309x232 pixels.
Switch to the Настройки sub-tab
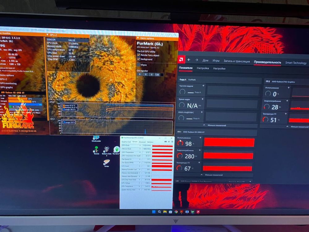(x=219, y=68)
